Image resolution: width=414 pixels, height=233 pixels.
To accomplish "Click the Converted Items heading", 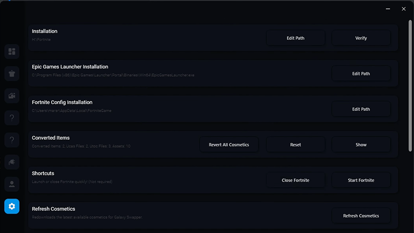I will 51,138.
